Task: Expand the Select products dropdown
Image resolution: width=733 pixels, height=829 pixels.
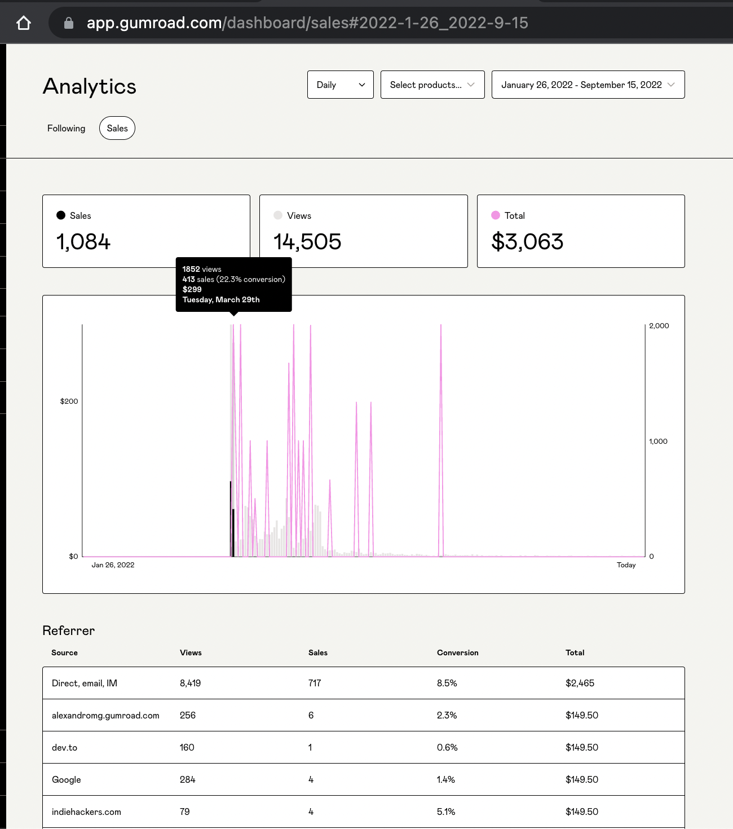Action: point(432,85)
